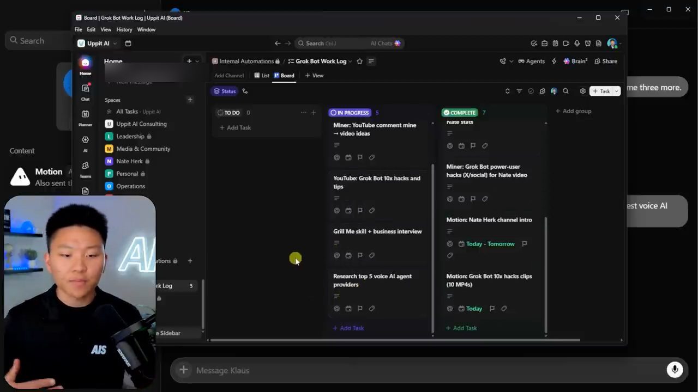
Task: Click the automations lightning bolt icon
Action: (x=554, y=62)
